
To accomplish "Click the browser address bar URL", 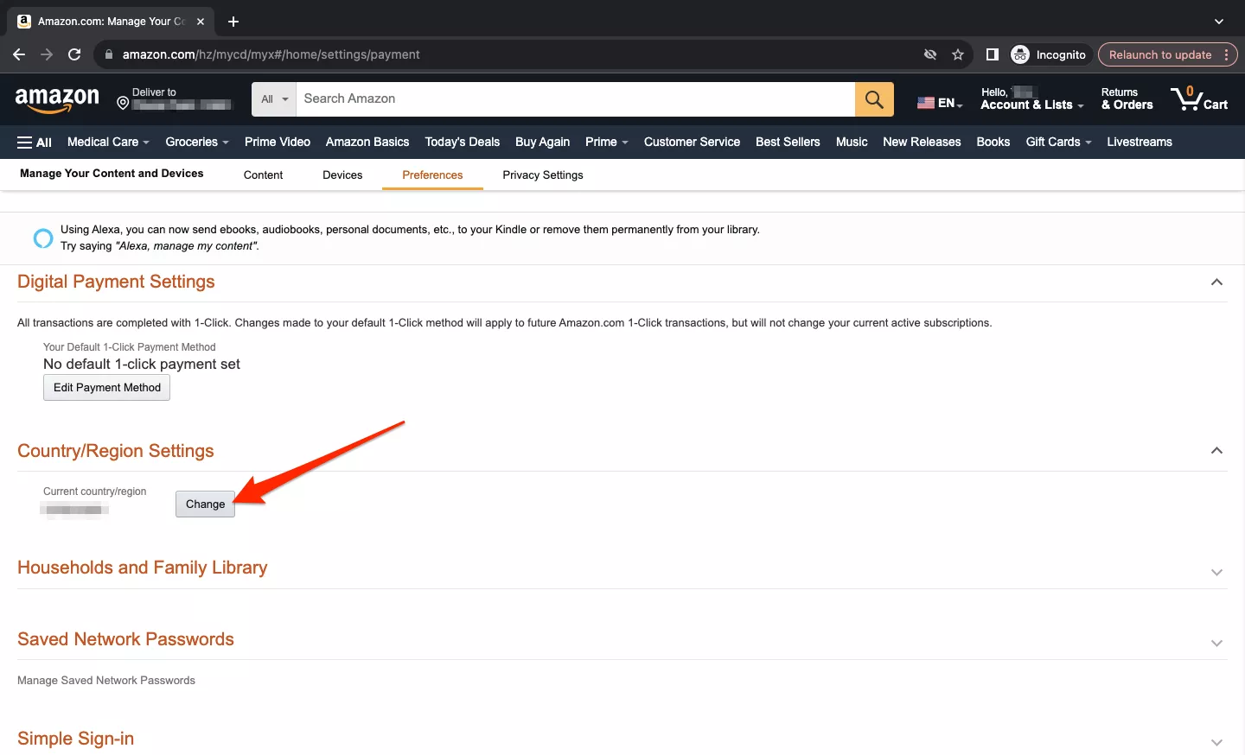I will coord(271,54).
